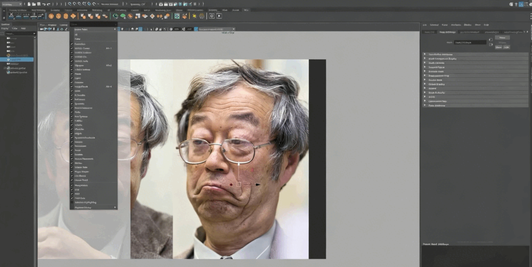Click the yellow light shelf icon
Screen dimensions: 532x267
point(194,16)
